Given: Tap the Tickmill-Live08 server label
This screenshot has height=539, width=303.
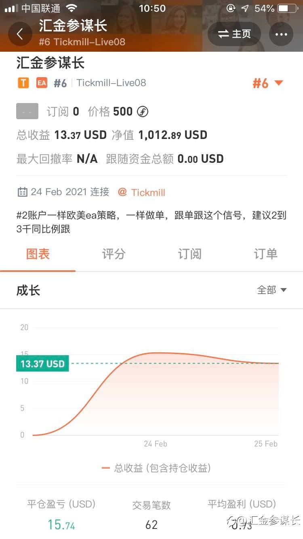Looking at the screenshot, I should point(111,83).
